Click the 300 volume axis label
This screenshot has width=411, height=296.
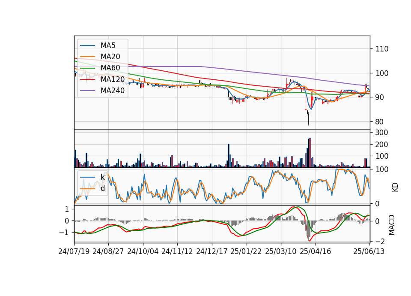pos(381,133)
